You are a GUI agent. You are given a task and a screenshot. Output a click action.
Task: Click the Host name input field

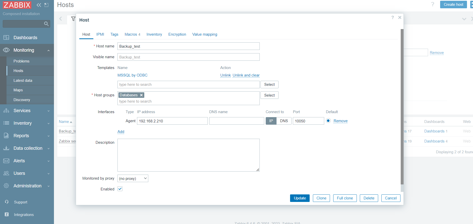tap(188, 46)
